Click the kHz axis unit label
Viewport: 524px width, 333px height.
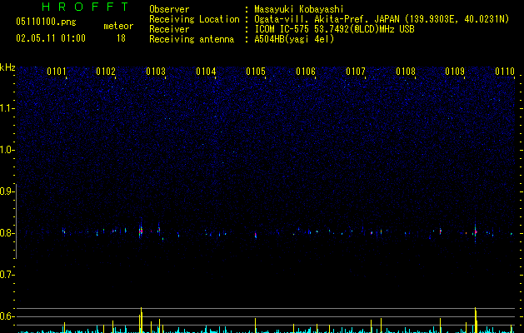7,67
